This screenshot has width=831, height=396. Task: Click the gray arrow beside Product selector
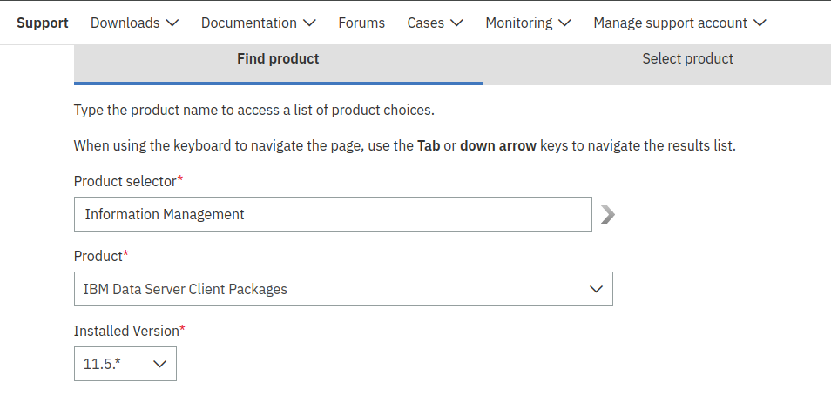point(608,214)
